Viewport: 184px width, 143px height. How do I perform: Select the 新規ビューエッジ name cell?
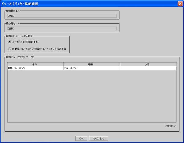pyautogui.click(x=35, y=68)
